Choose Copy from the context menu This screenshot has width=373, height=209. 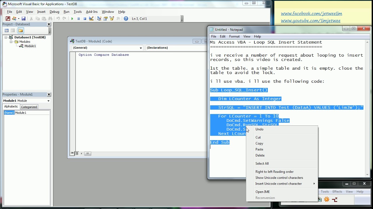point(259,143)
